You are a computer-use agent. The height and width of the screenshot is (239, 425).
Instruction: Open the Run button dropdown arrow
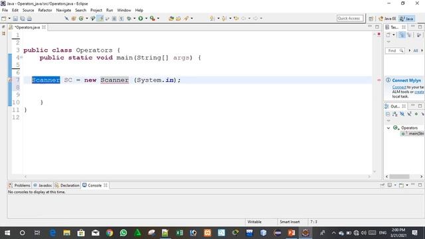(146, 19)
